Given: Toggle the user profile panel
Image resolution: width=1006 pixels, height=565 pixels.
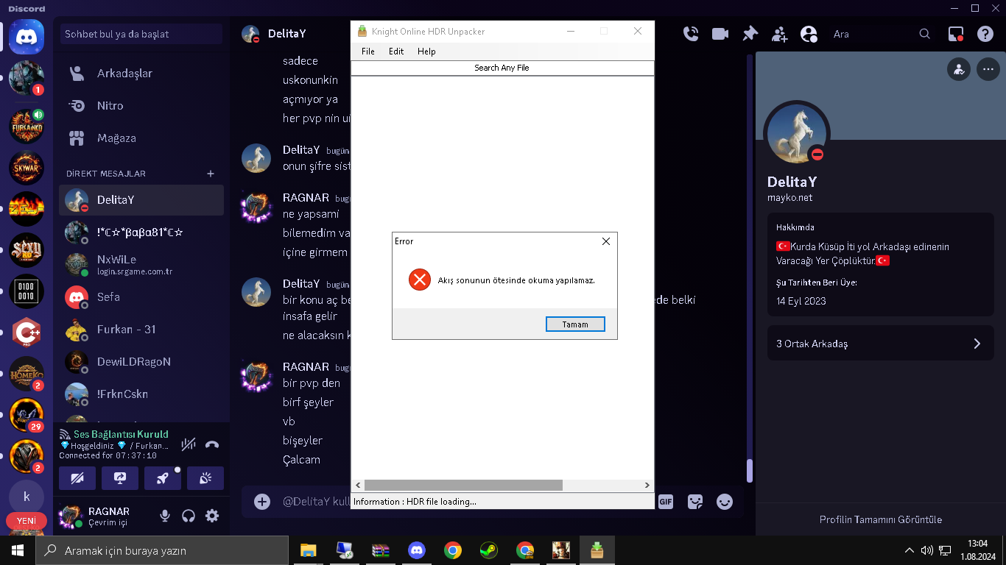Looking at the screenshot, I should [x=809, y=34].
